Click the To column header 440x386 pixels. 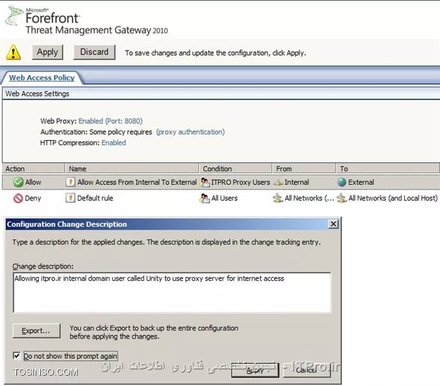tap(387, 169)
